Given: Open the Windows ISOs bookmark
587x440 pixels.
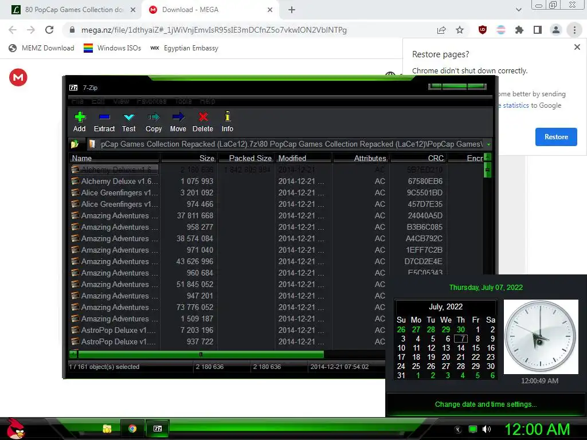Looking at the screenshot, I should point(112,48).
